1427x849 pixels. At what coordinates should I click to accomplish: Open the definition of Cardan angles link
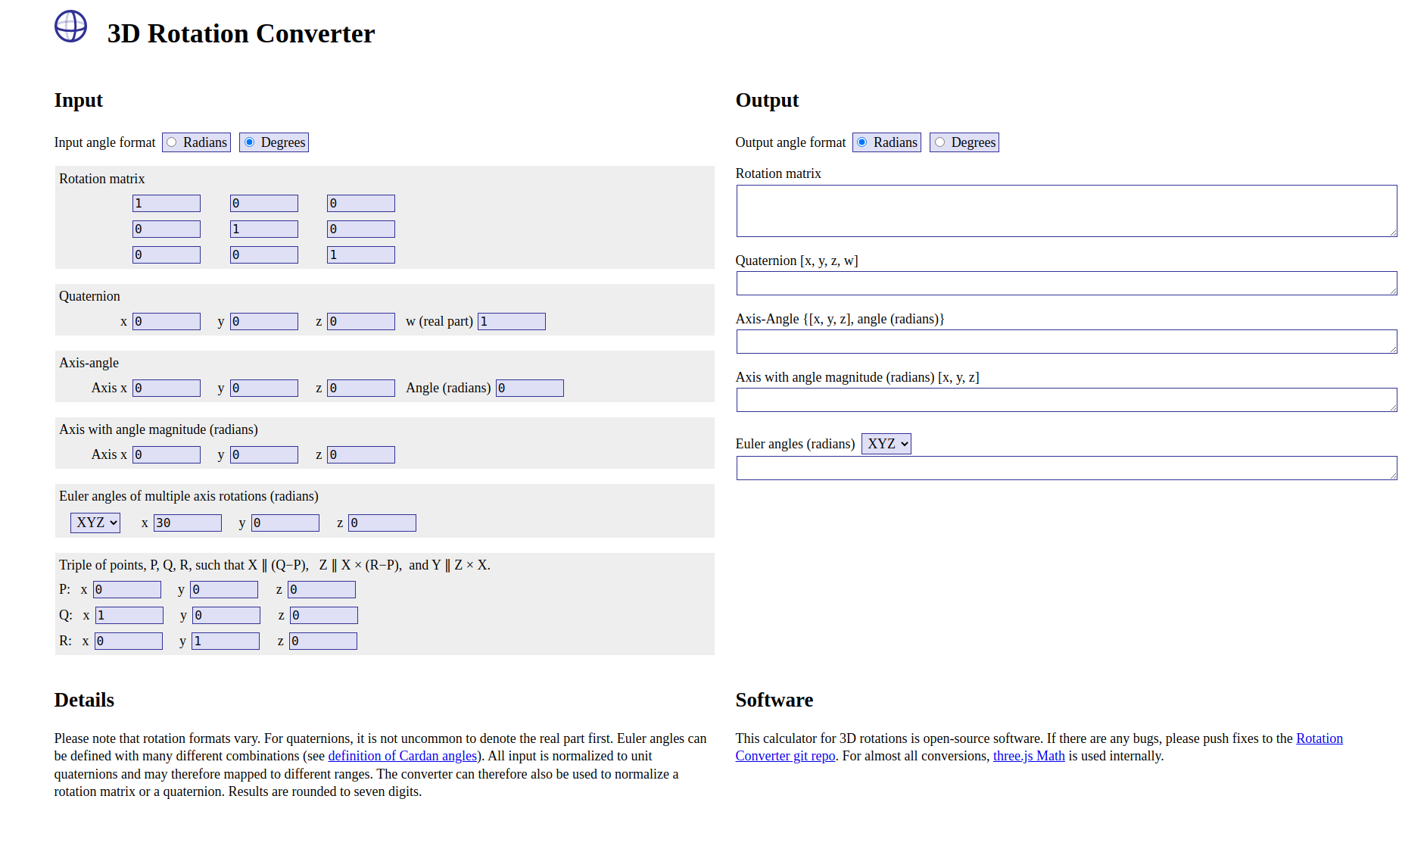[x=403, y=756]
